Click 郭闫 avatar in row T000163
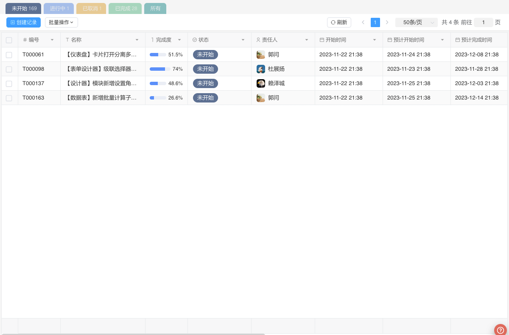The width and height of the screenshot is (509, 335). click(261, 98)
